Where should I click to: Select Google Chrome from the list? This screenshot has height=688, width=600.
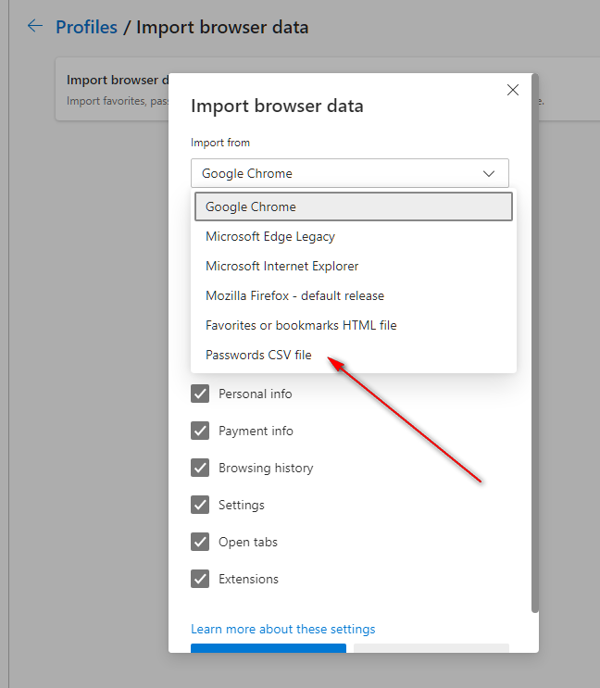pos(353,206)
